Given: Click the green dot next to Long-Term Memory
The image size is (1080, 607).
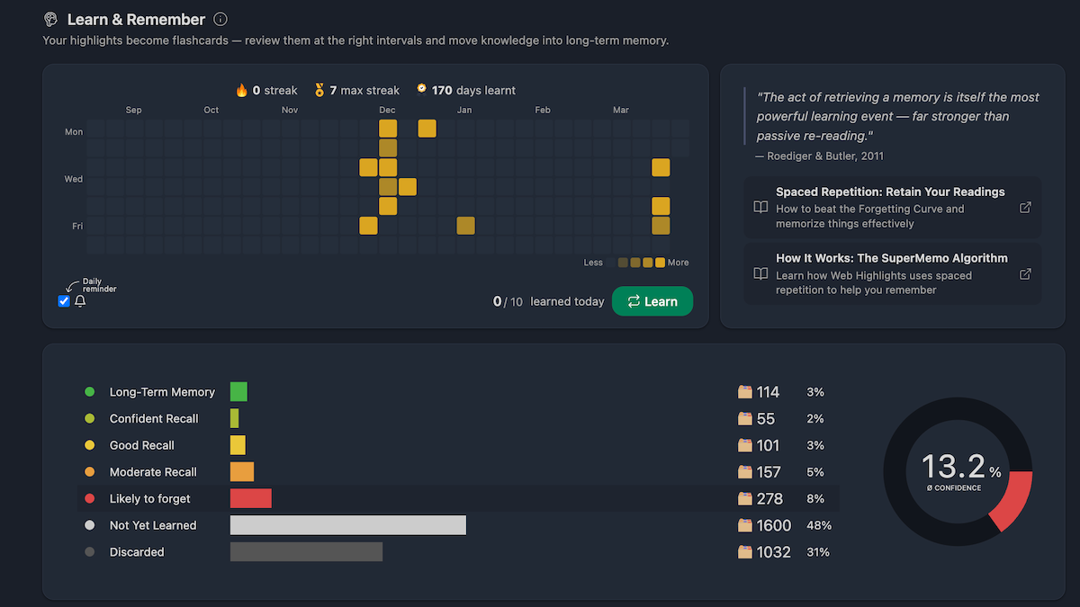Looking at the screenshot, I should 89,392.
